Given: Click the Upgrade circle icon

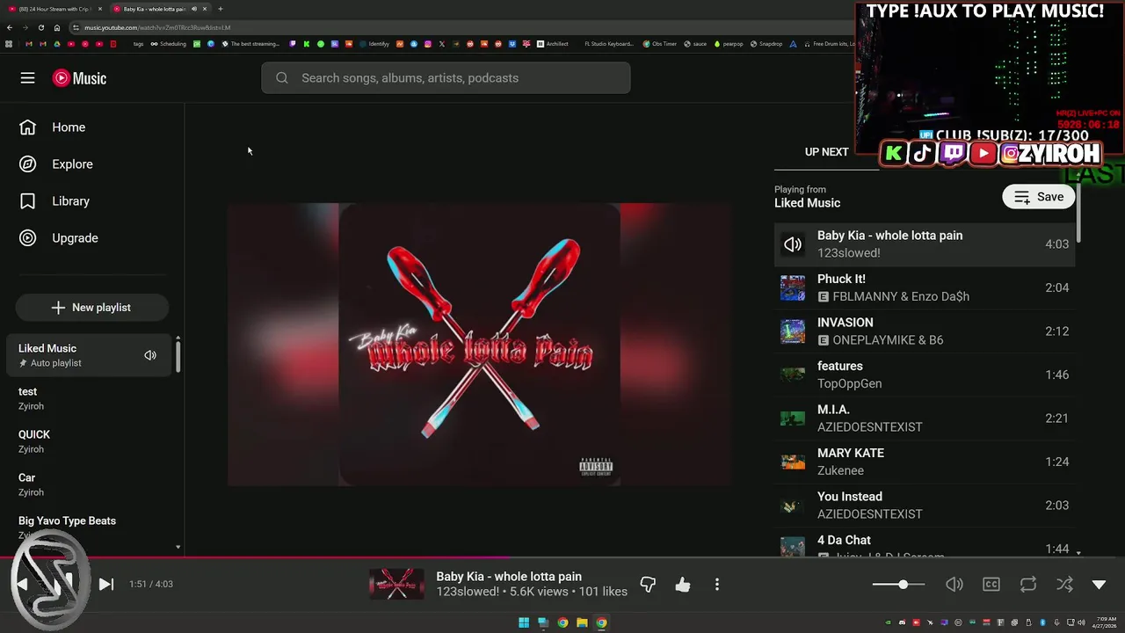Looking at the screenshot, I should (x=28, y=238).
